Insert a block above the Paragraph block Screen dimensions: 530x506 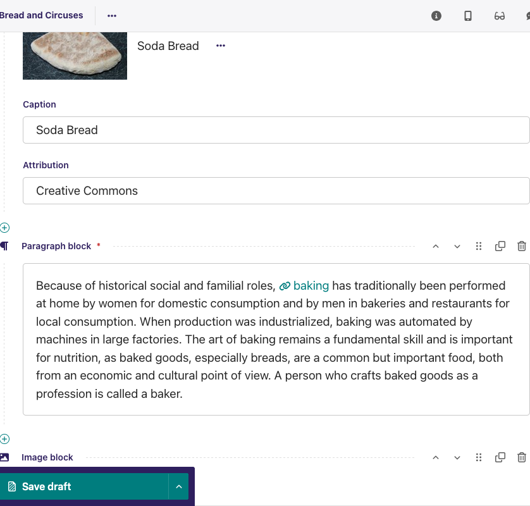5,228
